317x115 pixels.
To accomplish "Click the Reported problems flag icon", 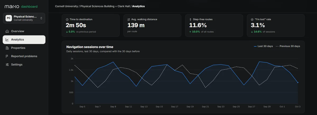I will pyautogui.click(x=7, y=56).
